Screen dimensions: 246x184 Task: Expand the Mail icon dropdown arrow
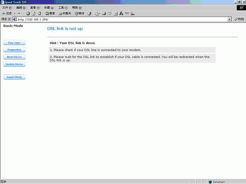pos(100,14)
